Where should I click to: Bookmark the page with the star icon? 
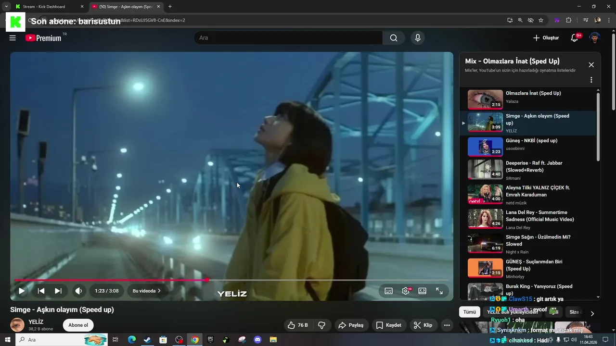pyautogui.click(x=541, y=20)
